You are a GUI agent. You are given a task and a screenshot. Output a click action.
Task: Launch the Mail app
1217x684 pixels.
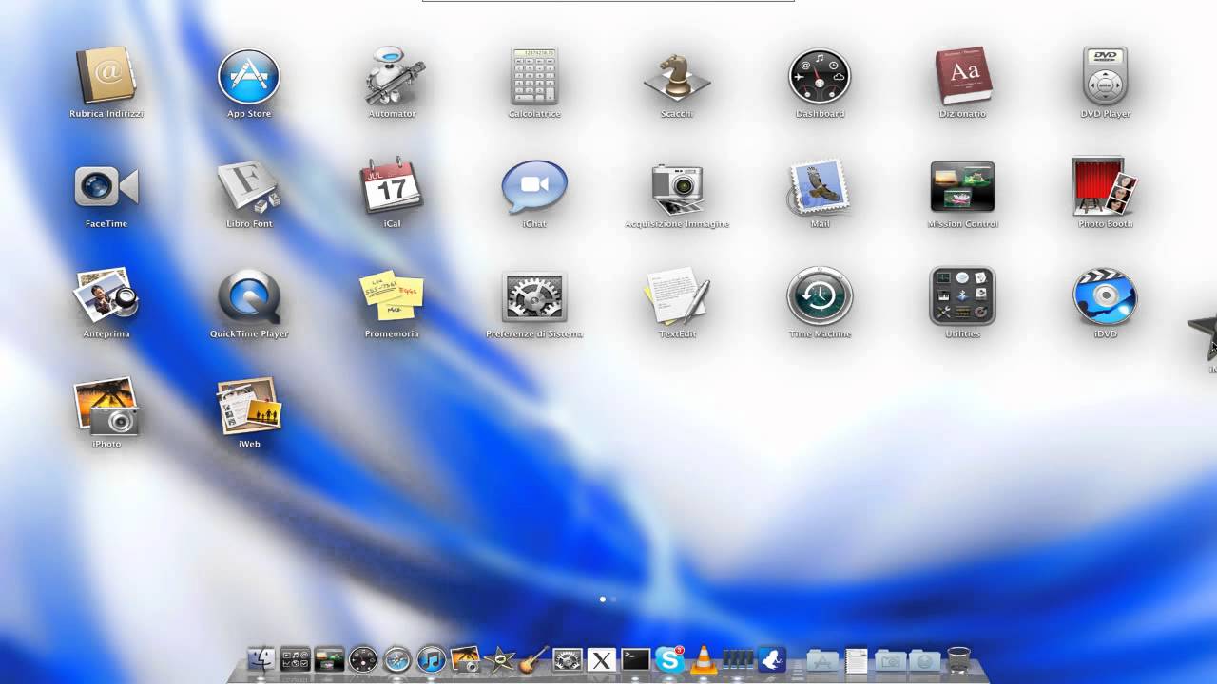[x=820, y=187]
